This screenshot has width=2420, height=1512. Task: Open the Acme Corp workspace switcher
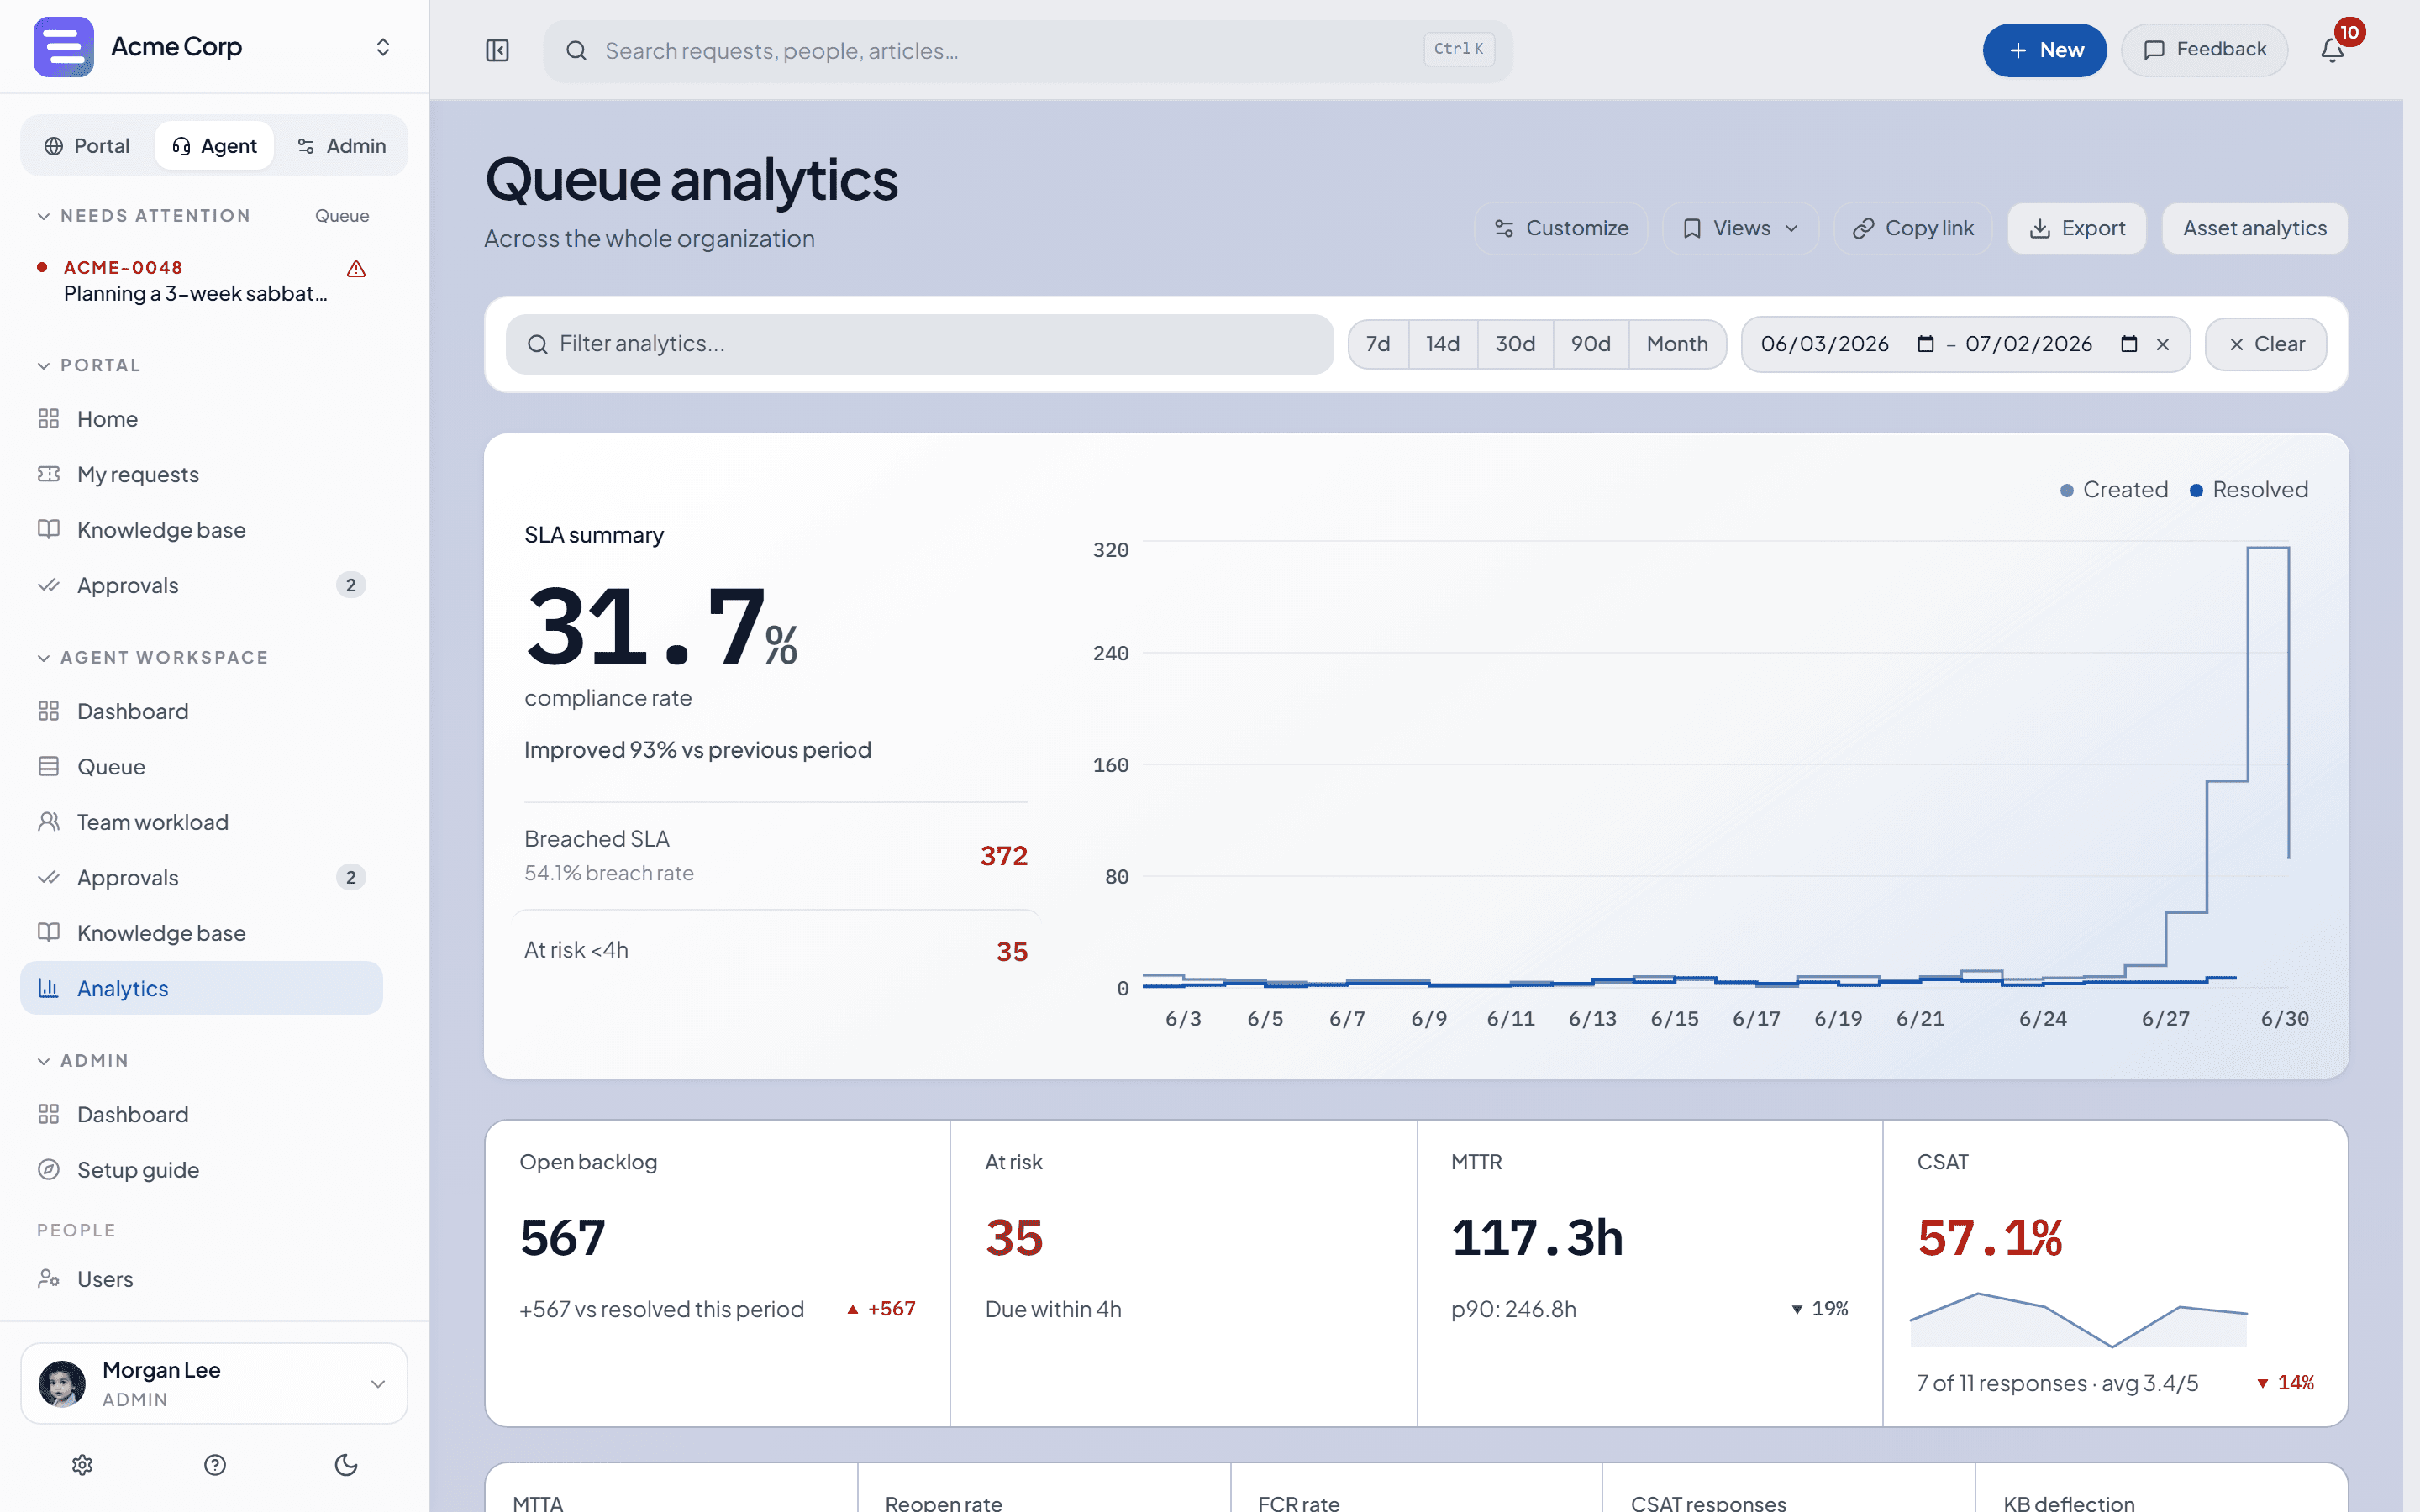point(382,47)
